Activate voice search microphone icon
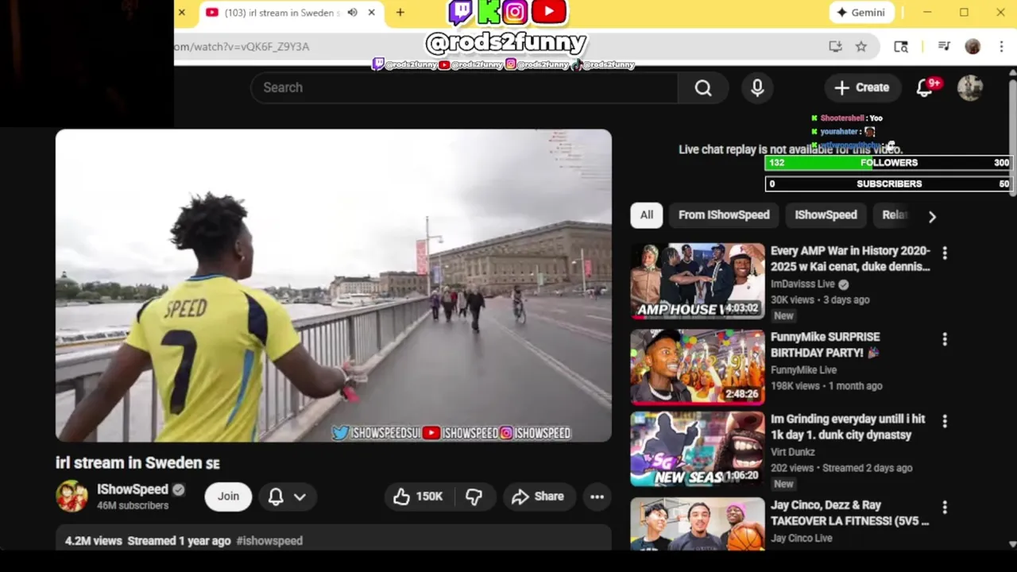 [757, 87]
